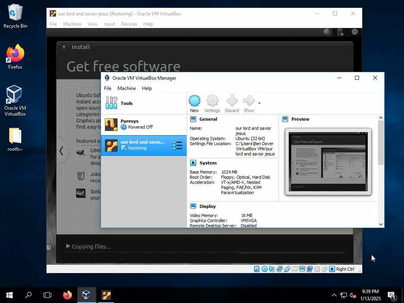Click the display settings status icon

[302, 269]
